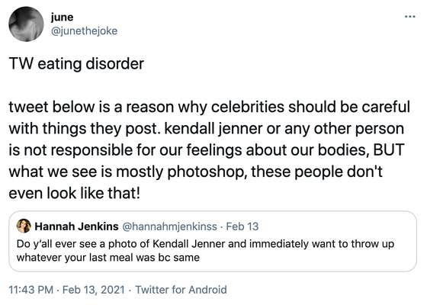Open the quoted tweet's Feb 13 date
This screenshot has width=427, height=305.
(x=242, y=226)
